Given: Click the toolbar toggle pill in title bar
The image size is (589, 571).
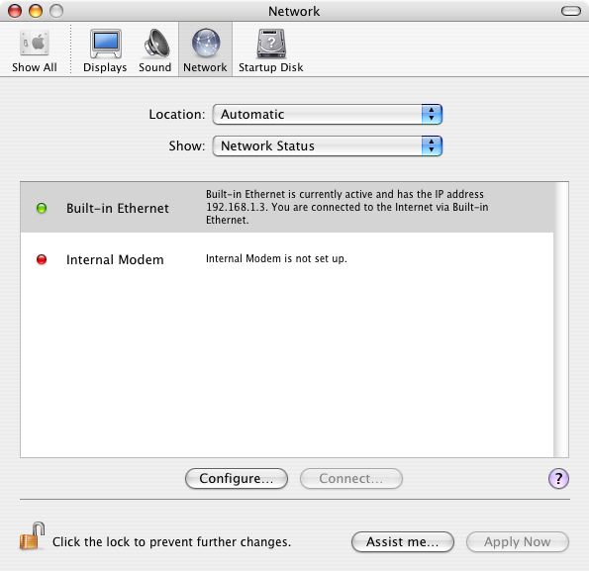Looking at the screenshot, I should point(571,11).
